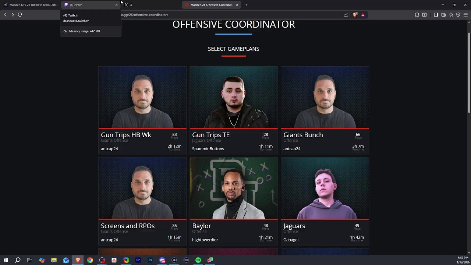471x265 pixels.
Task: Toggle the browser sidebar panel icon
Action: tap(436, 15)
